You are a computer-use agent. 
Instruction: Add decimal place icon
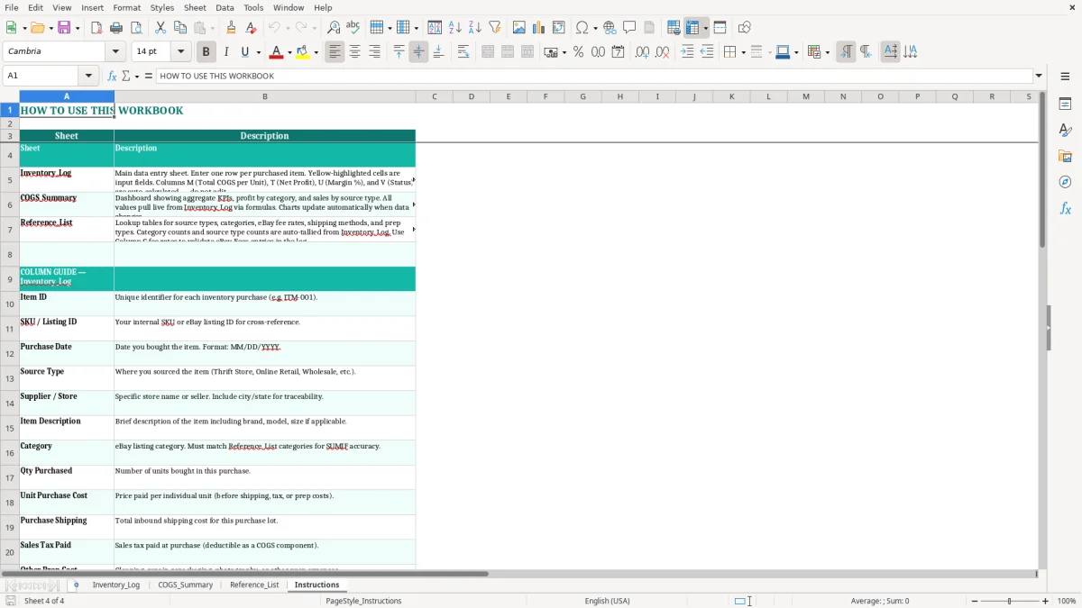click(x=642, y=52)
